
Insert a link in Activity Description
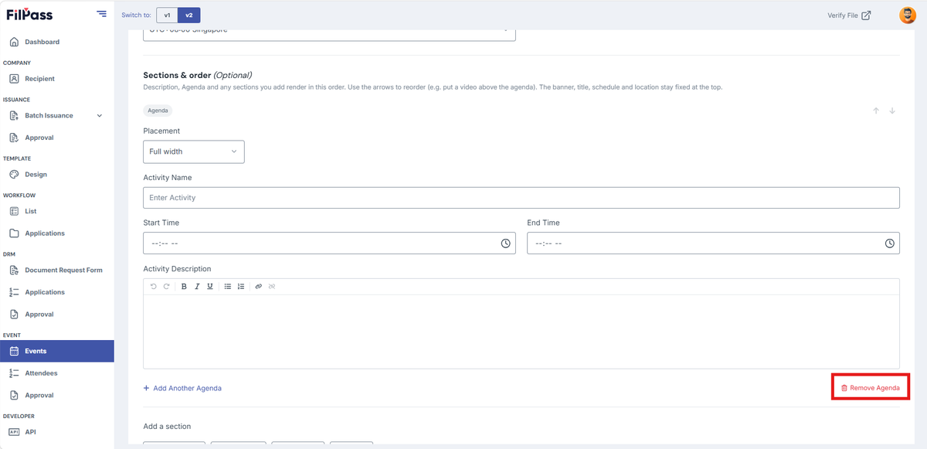pyautogui.click(x=259, y=287)
